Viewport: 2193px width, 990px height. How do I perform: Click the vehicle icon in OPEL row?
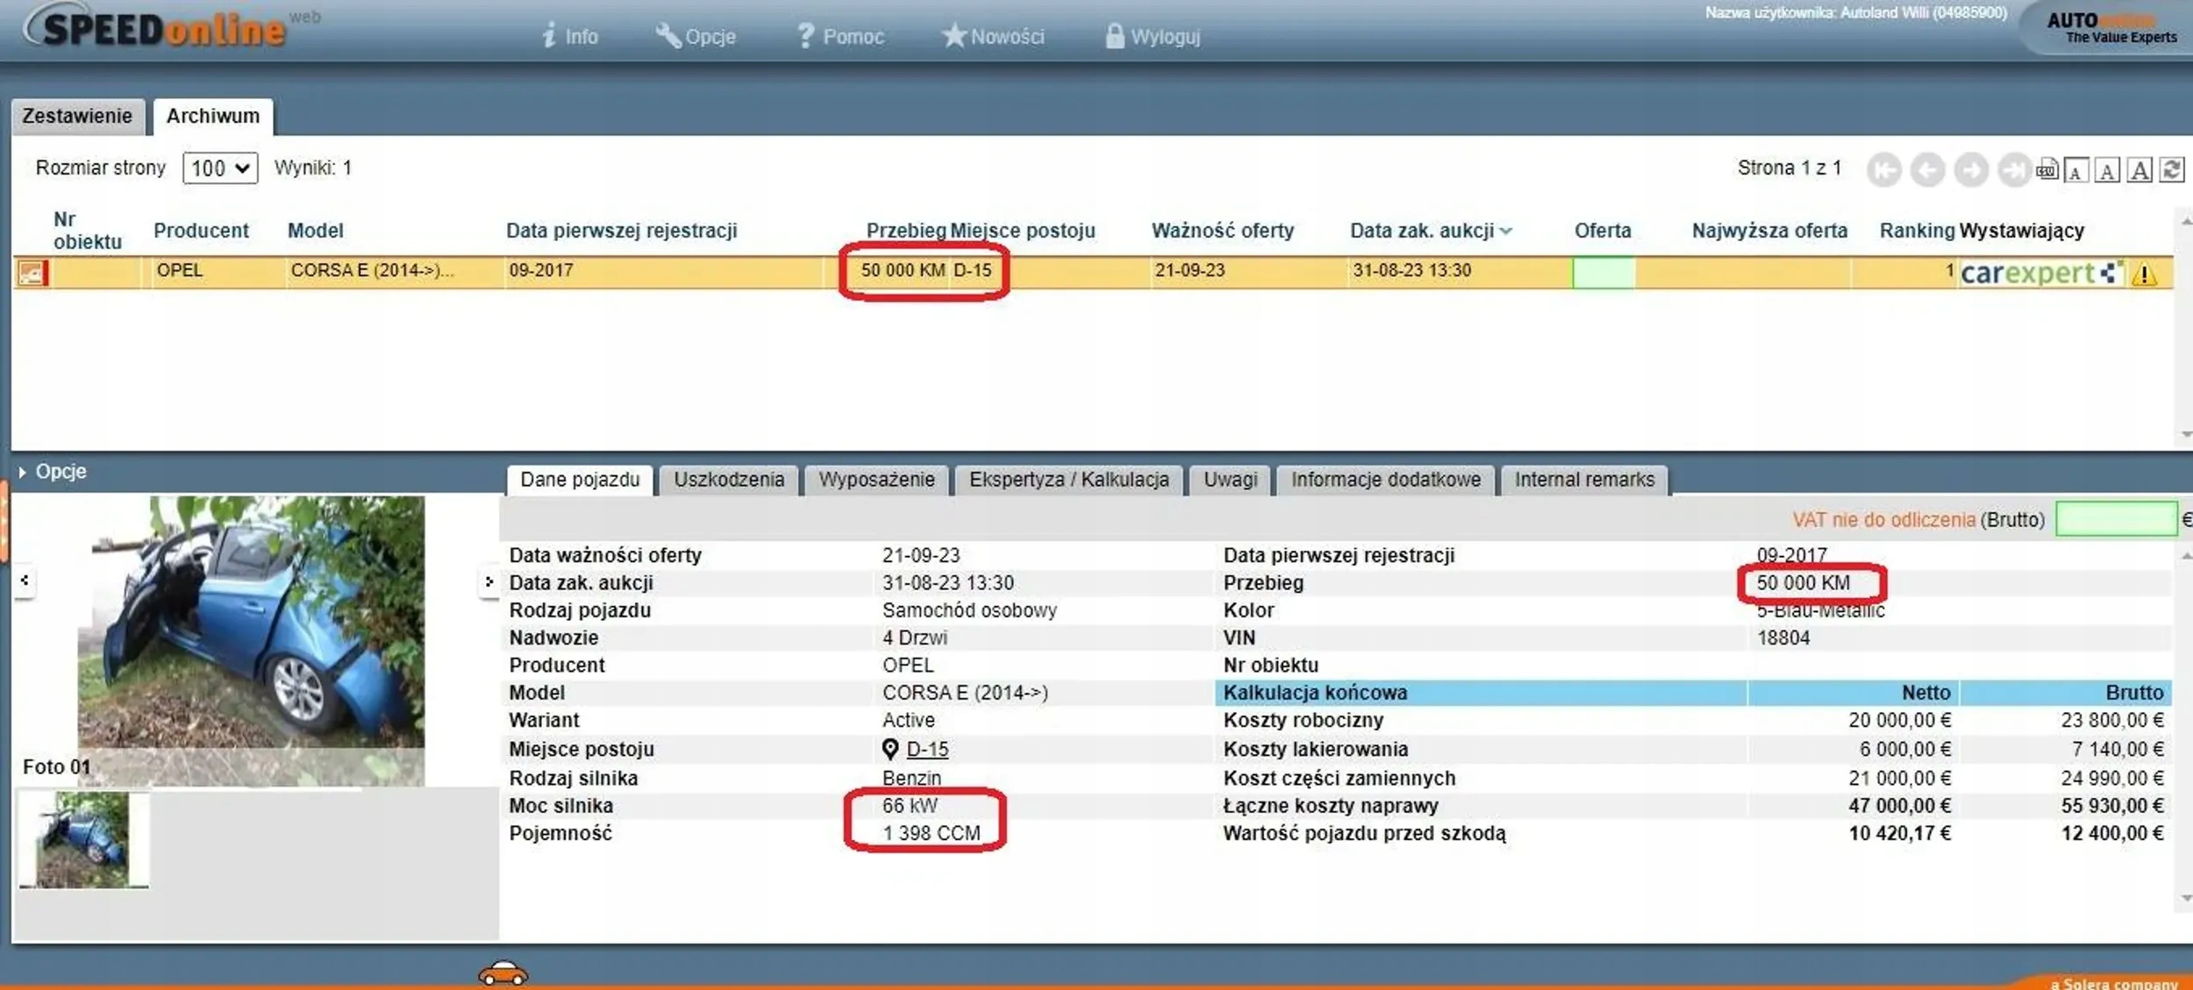pos(32,274)
